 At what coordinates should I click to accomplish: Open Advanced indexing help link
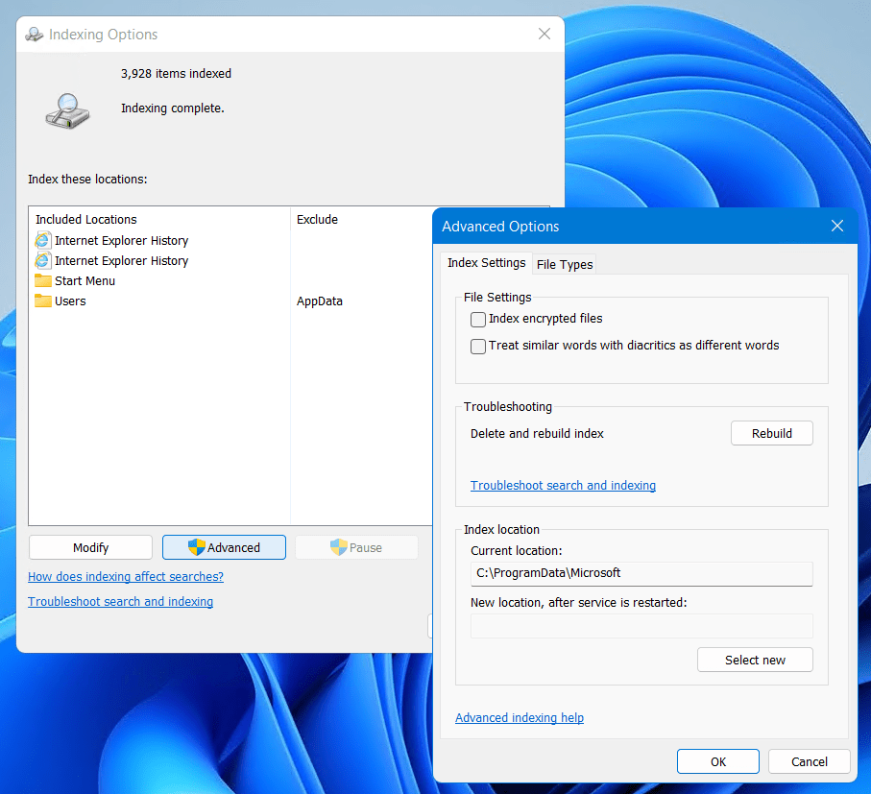(520, 718)
